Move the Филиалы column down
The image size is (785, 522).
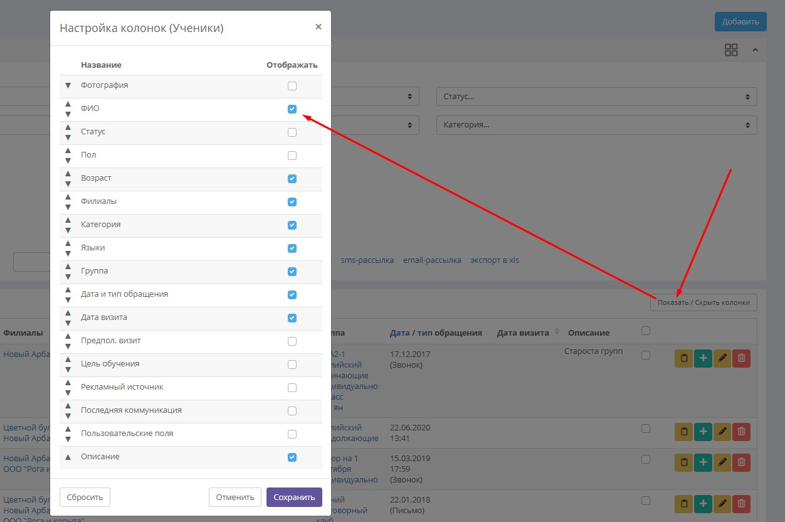pos(68,207)
